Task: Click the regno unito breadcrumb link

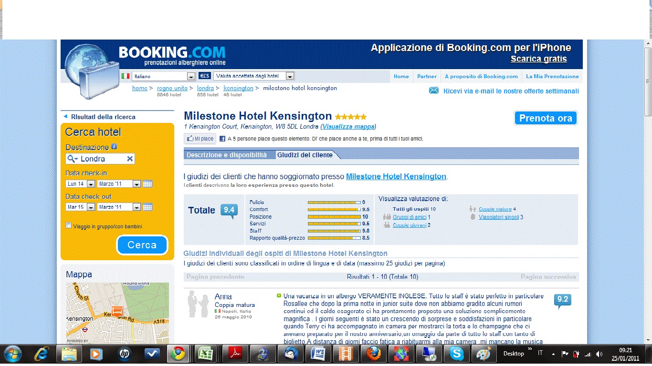Action: pyautogui.click(x=172, y=88)
